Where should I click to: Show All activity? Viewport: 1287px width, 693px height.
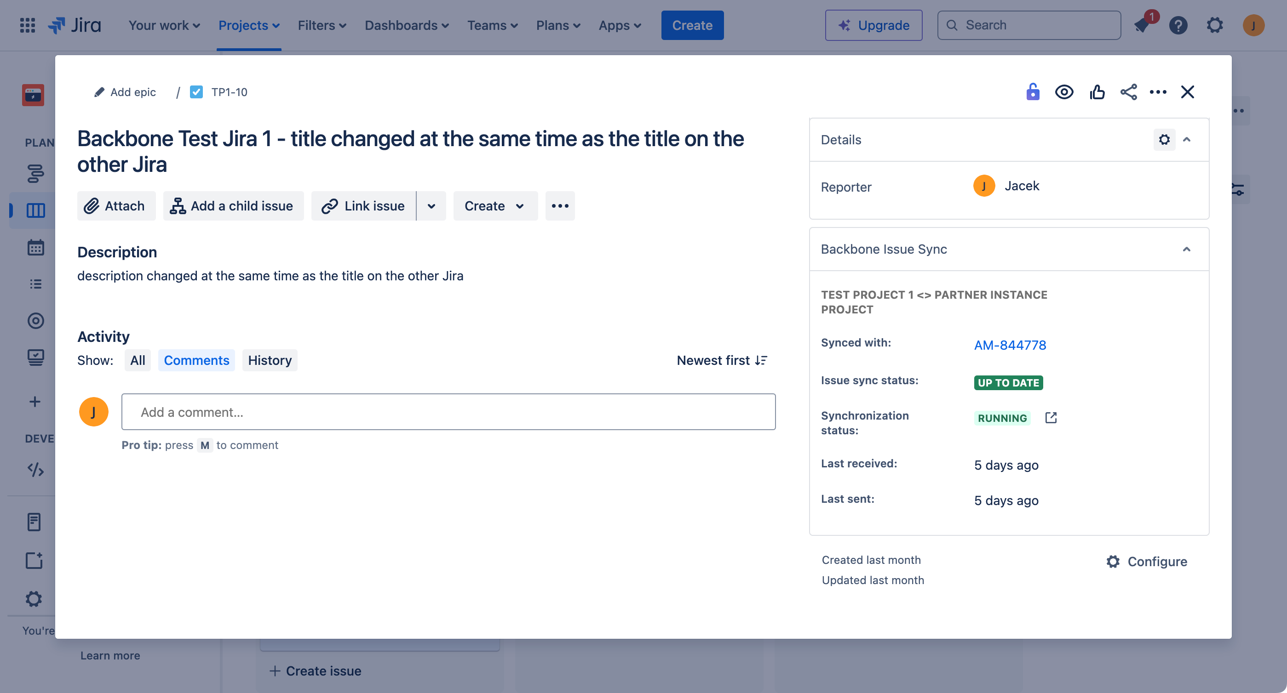pos(138,360)
